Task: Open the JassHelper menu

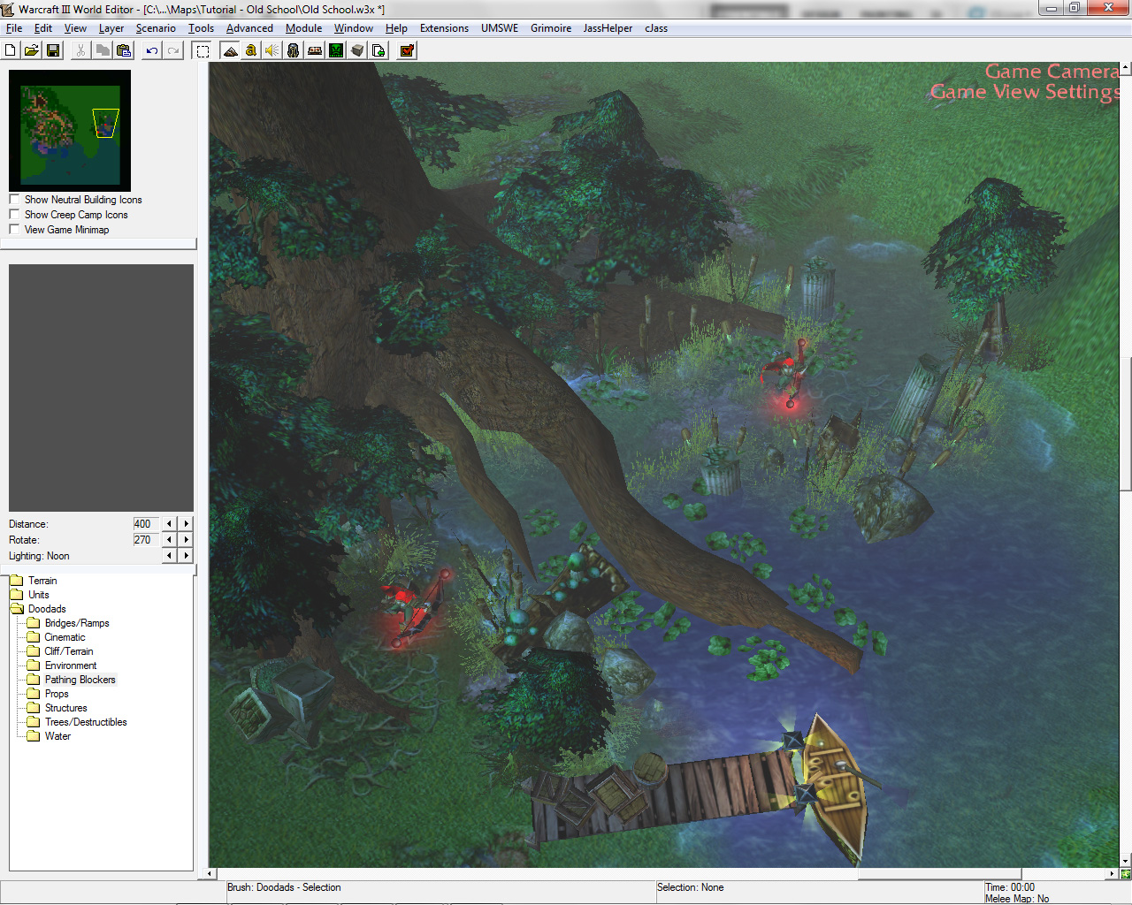Action: pyautogui.click(x=608, y=28)
